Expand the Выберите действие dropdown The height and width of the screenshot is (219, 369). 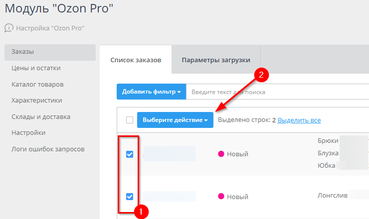(175, 120)
